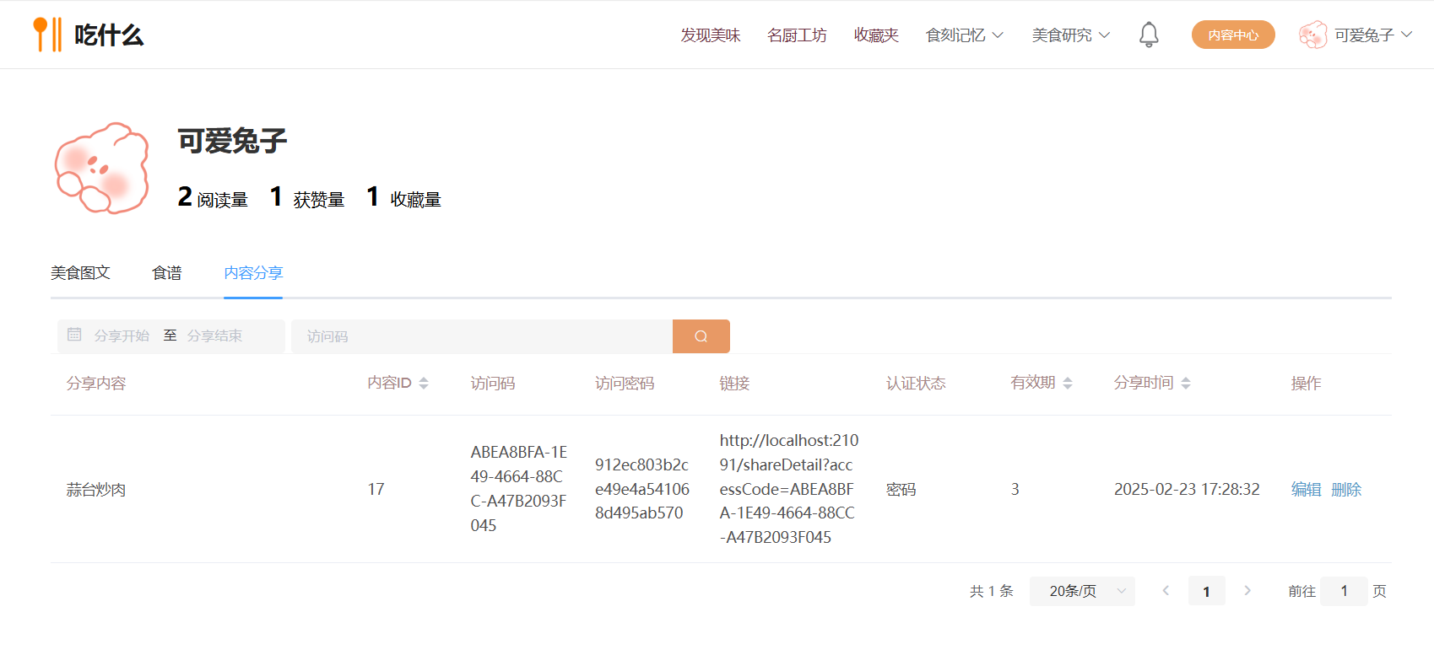Click the 共 1 条 total count text
The image size is (1434, 655).
pos(991,591)
